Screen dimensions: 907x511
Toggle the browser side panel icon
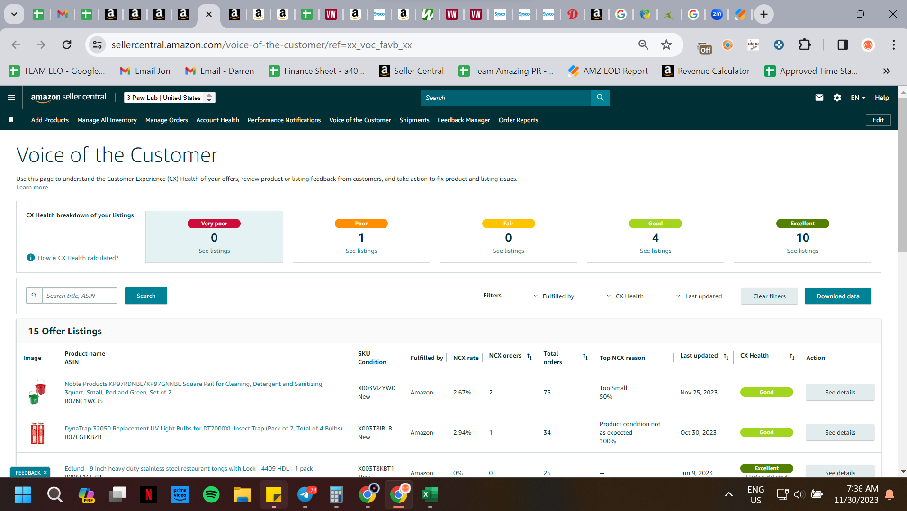click(x=843, y=45)
